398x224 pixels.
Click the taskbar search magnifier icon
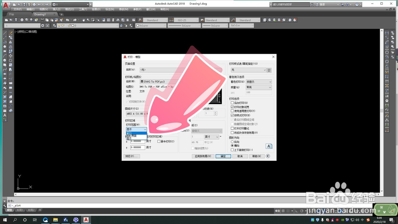click(15, 220)
